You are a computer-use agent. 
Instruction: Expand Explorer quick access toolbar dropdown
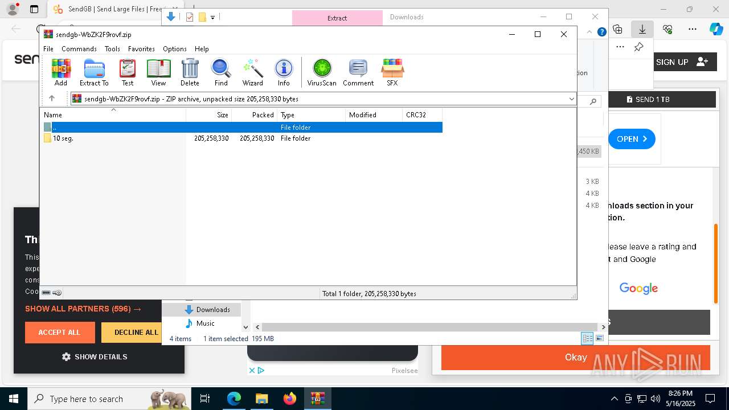pos(212,18)
